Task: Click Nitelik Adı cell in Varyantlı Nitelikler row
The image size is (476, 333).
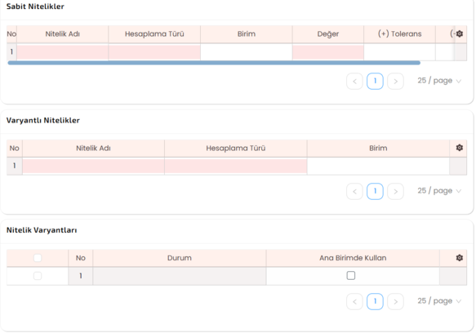Action: [94, 166]
